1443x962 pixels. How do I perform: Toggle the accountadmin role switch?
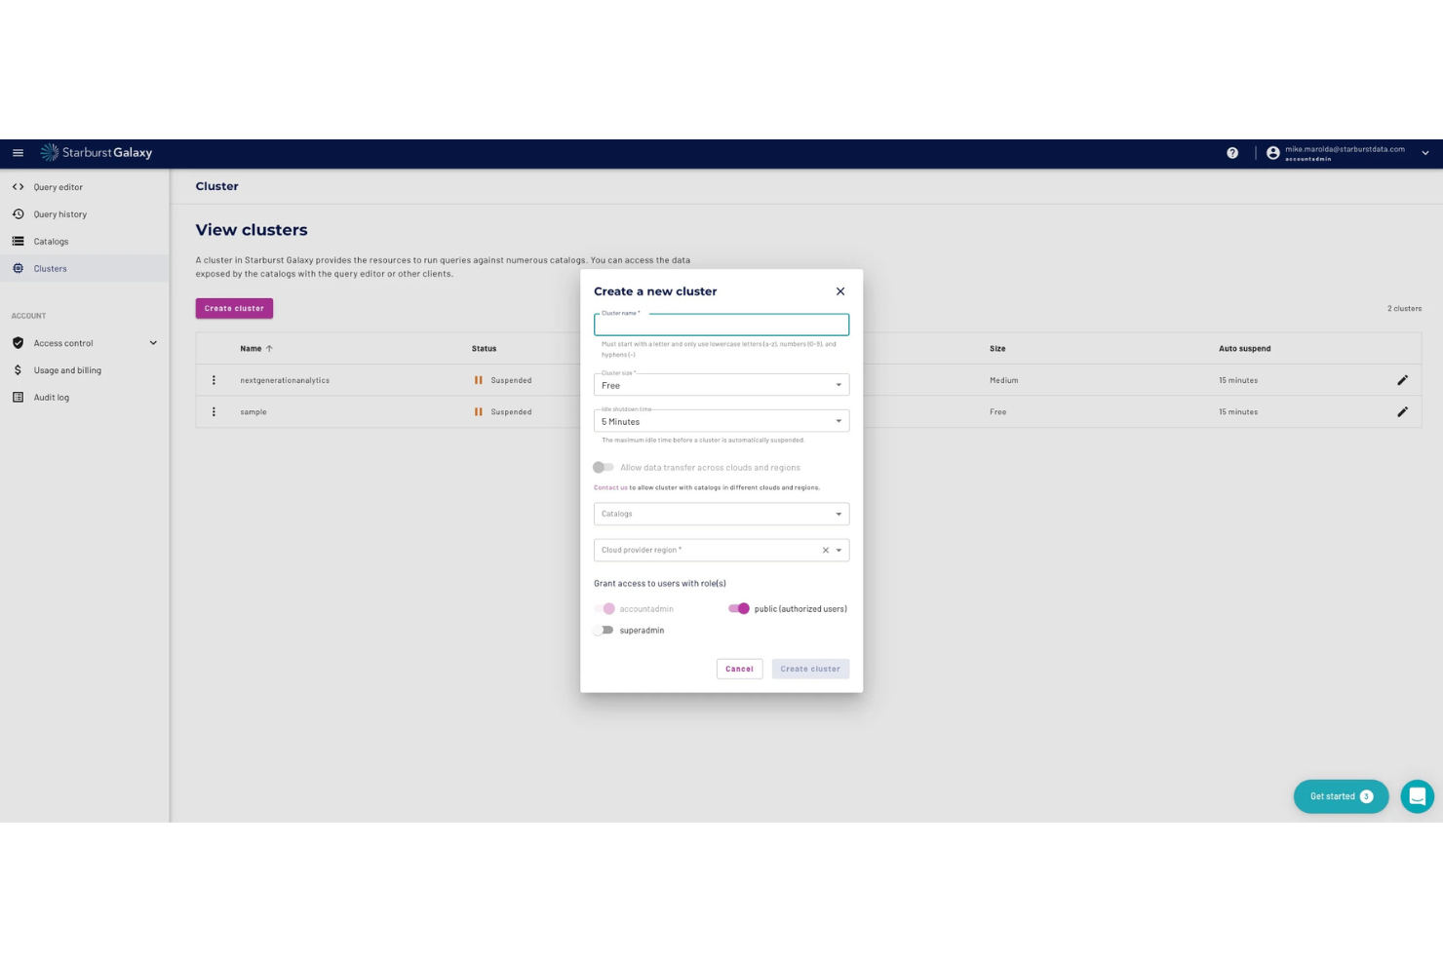pos(604,609)
